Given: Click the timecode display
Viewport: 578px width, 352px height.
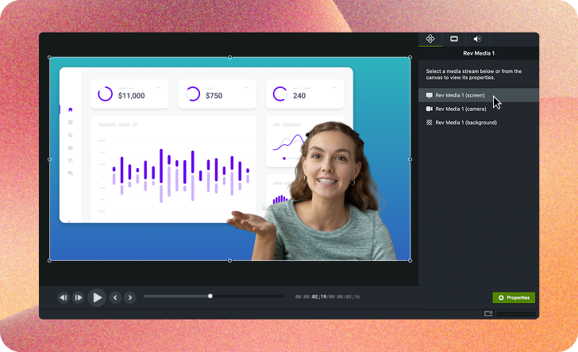Looking at the screenshot, I should click(x=327, y=297).
